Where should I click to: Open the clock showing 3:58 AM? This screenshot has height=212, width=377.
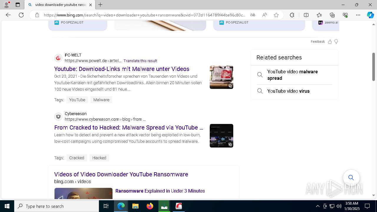pos(352,206)
